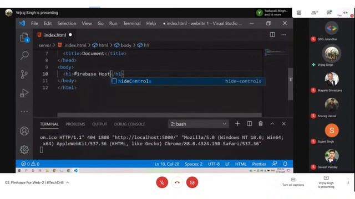Kill terminal with trash icon
Viewport: 355px width, 199px height.
pyautogui.click(x=261, y=124)
